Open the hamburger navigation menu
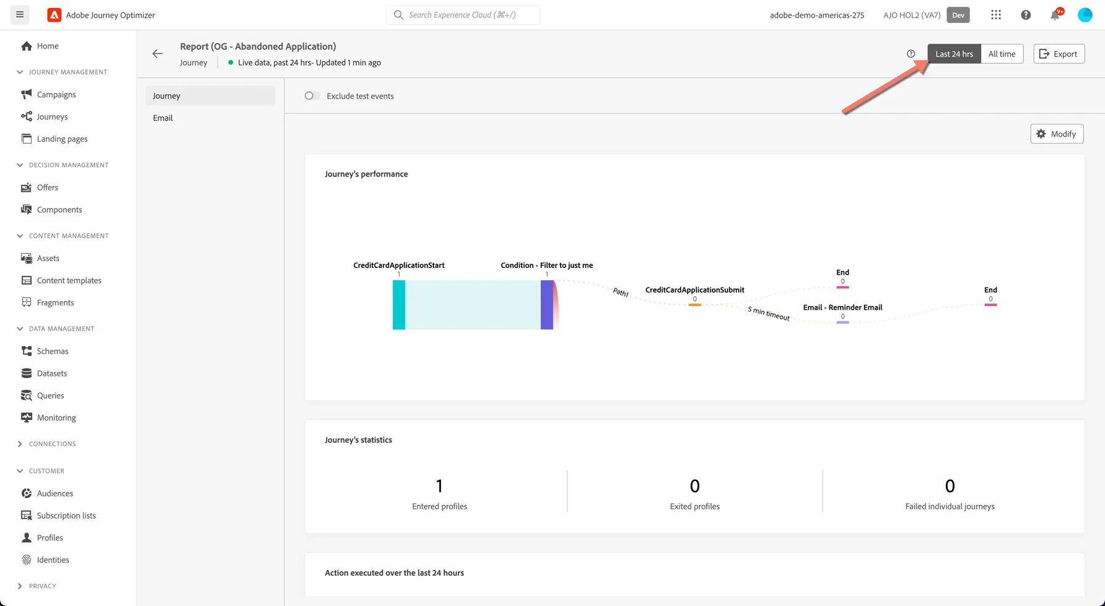1105x606 pixels. pyautogui.click(x=20, y=15)
